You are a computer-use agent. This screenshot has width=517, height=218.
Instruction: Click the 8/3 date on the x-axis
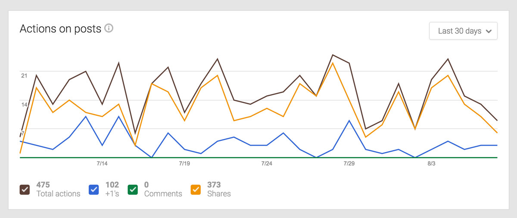[x=431, y=164]
